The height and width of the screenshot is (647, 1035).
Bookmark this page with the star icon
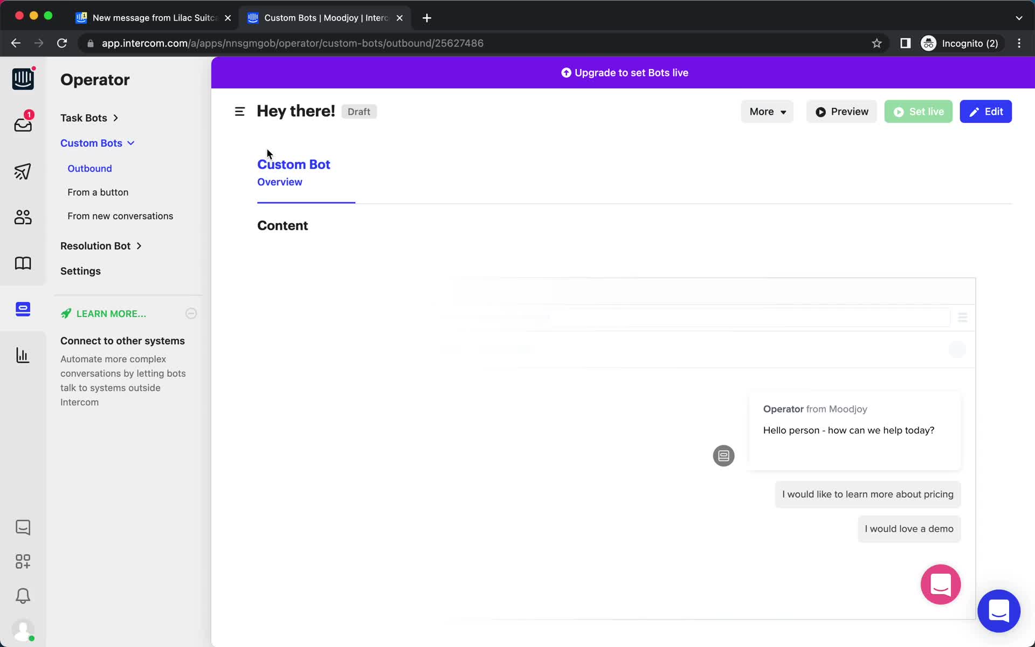tap(877, 43)
